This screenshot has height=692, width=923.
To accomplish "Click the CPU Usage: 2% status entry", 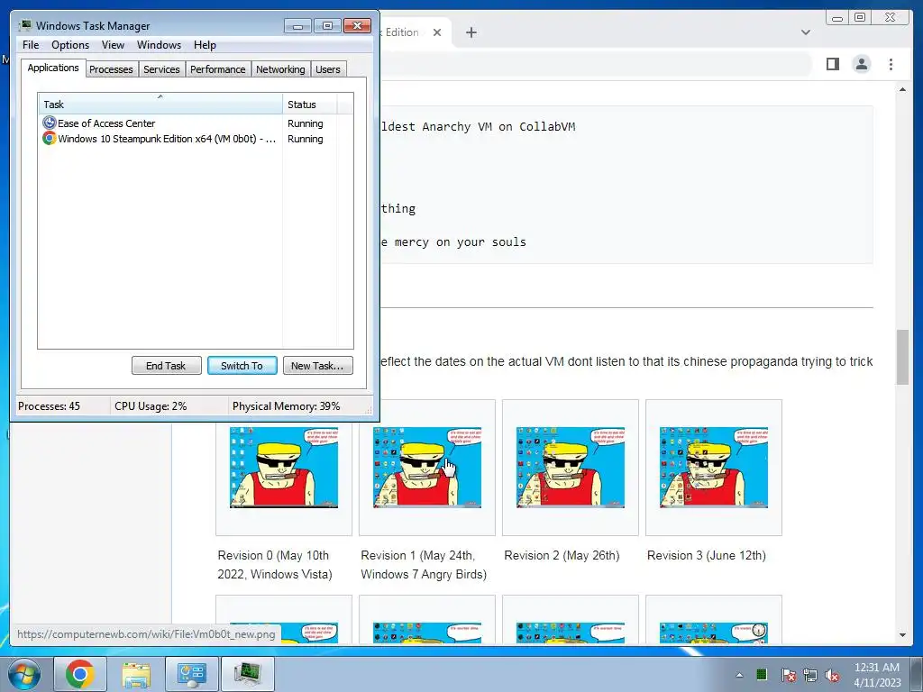I will coord(151,406).
